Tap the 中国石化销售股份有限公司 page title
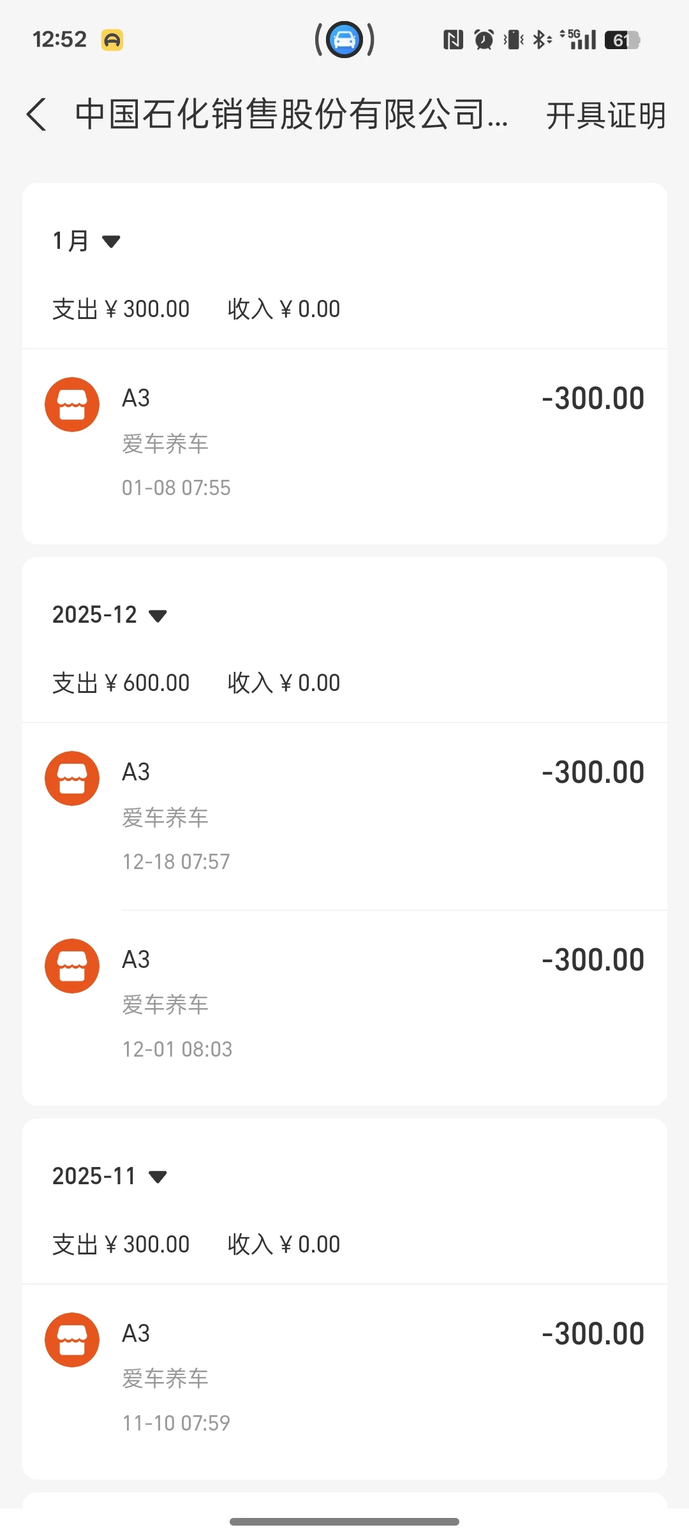The width and height of the screenshot is (689, 1539). click(x=291, y=115)
